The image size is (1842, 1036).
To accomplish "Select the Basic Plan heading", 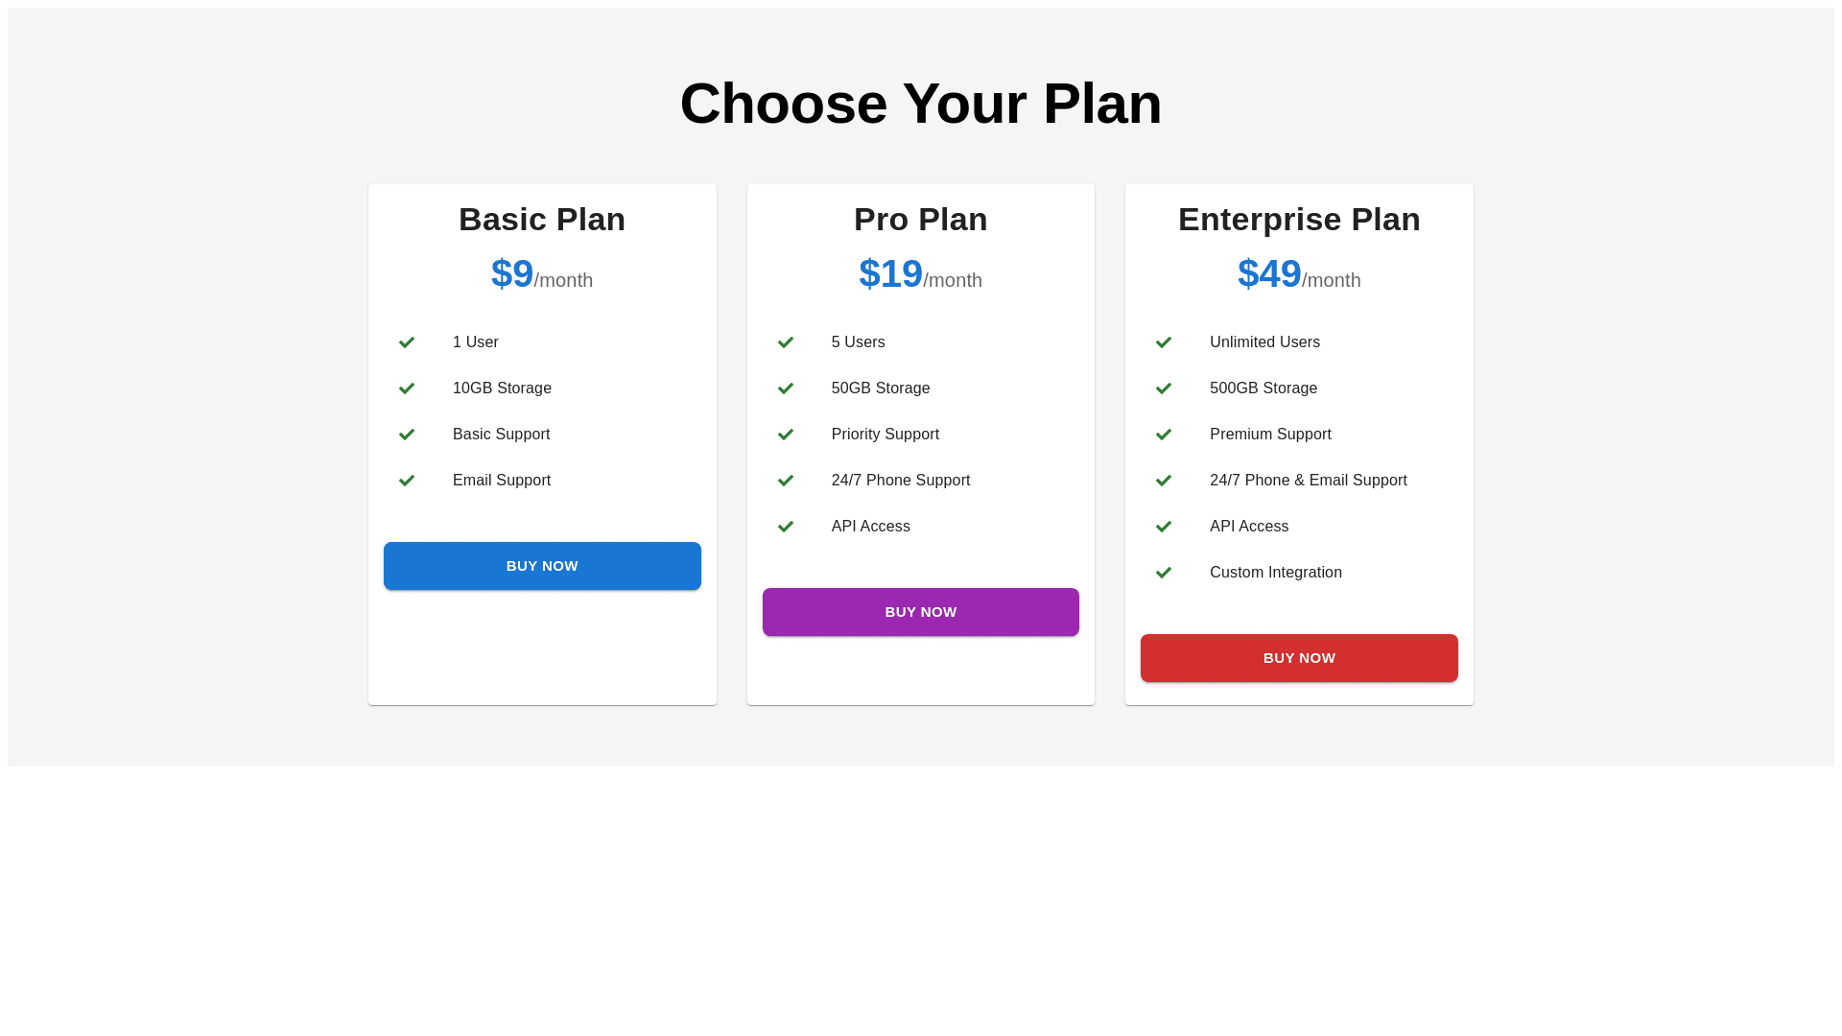I will coord(542,220).
